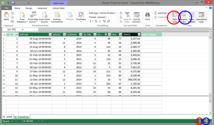Click redo arrow in quick access toolbar
The image size is (214, 125).
[x=23, y=3]
